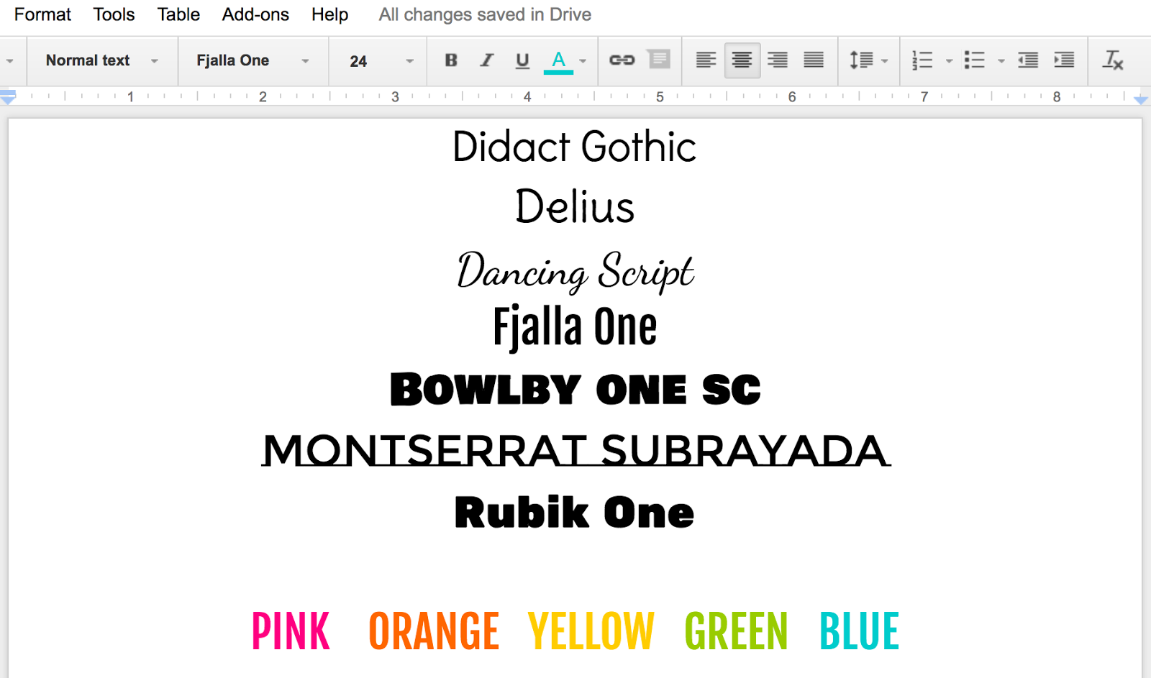Insert a comment
This screenshot has width=1151, height=678.
tap(658, 60)
